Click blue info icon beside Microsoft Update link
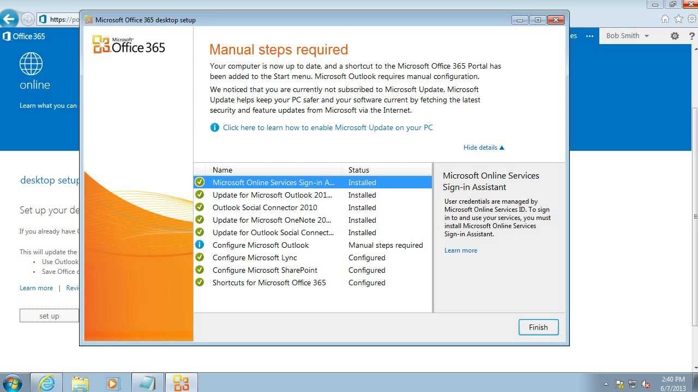698x392 pixels. (x=215, y=127)
